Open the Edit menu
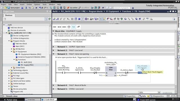180x101 pixels. [x=10, y=4]
